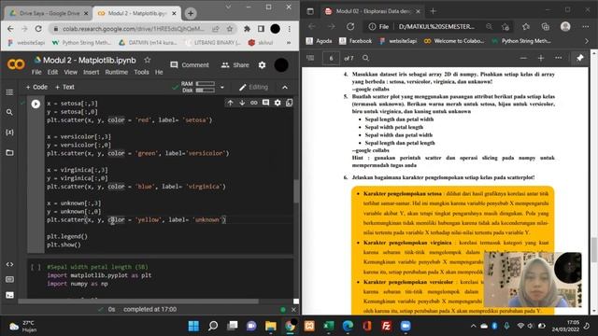Open Colab variables {x} panel
This screenshot has width=598, height=336.
tap(9, 133)
